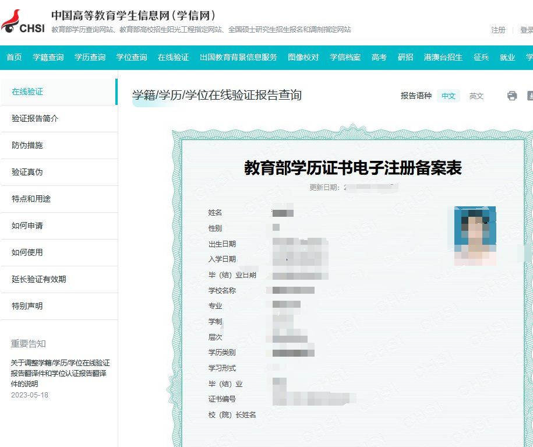Switch report language to 英文
This screenshot has height=447, width=533.
pos(476,96)
